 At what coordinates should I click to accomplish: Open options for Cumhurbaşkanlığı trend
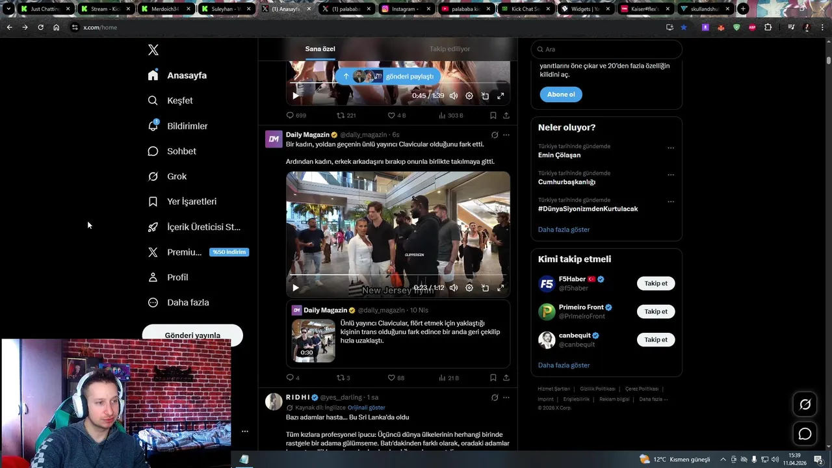tap(671, 175)
